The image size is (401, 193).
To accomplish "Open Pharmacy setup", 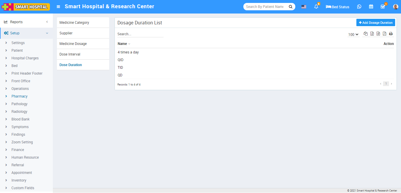I will click(x=19, y=96).
